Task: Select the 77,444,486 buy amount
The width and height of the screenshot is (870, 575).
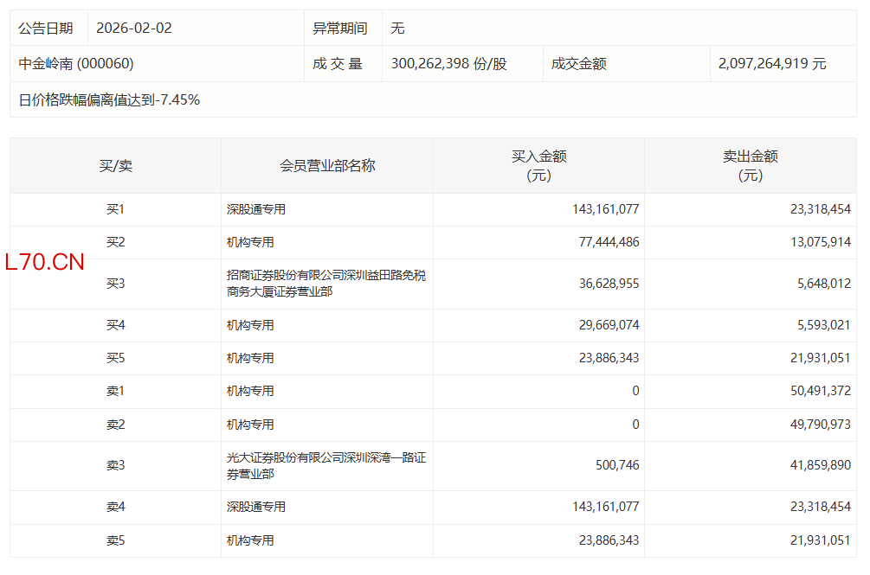Action: coord(605,242)
